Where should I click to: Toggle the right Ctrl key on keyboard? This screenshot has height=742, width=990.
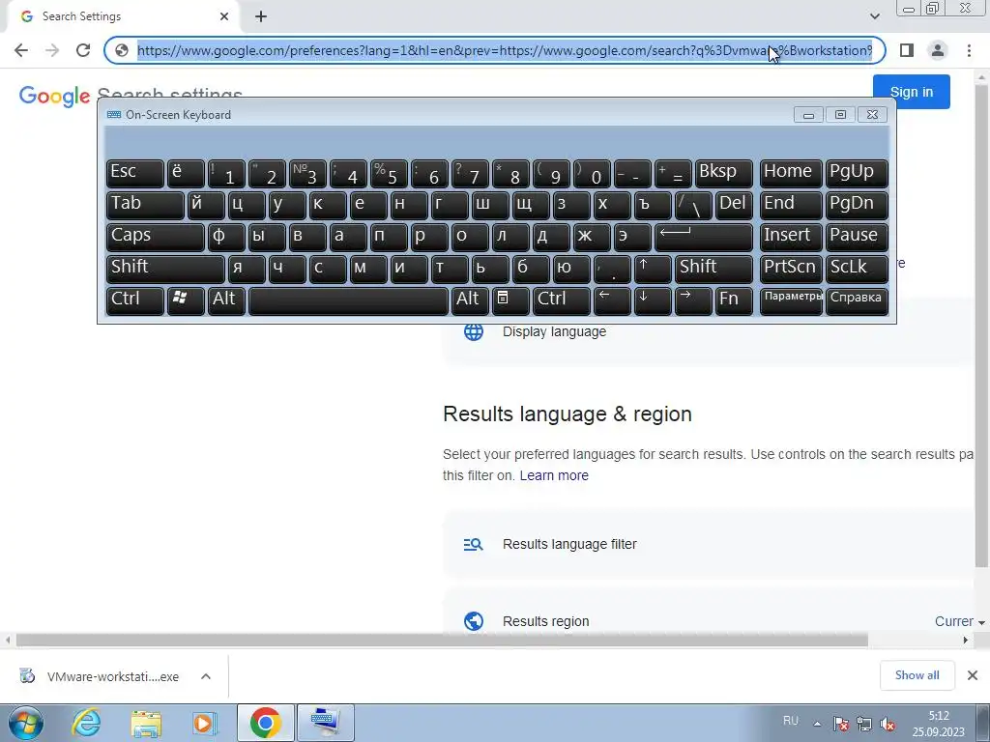pos(562,301)
